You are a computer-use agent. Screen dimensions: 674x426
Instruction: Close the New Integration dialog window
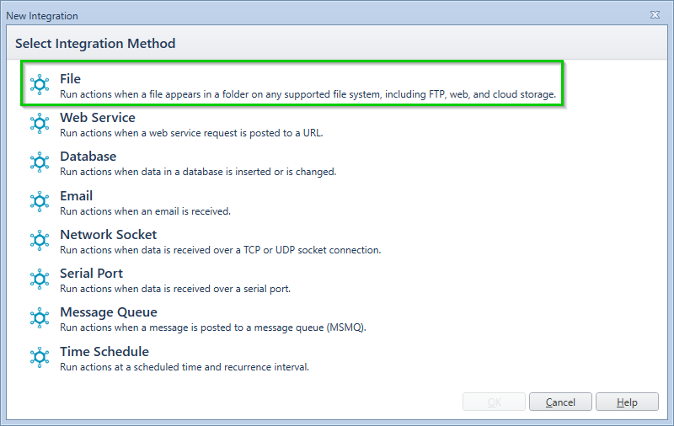655,15
